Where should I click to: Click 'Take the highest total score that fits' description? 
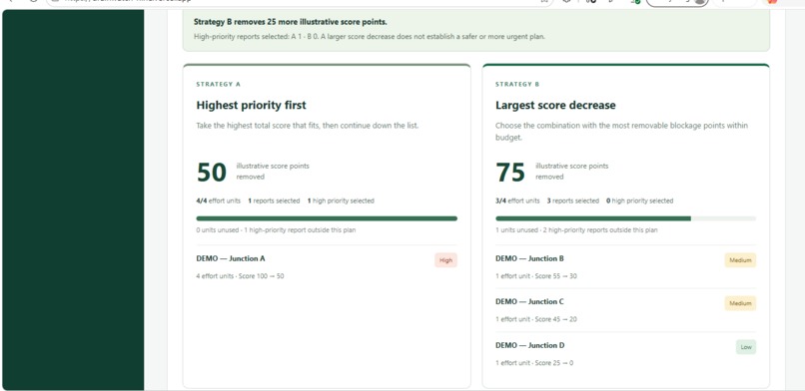pos(307,126)
